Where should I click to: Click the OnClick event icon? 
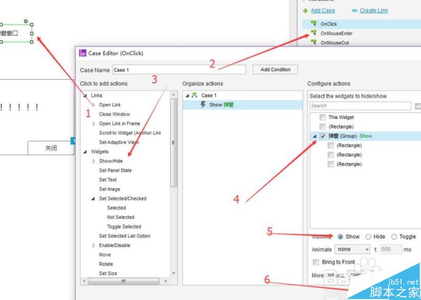tap(314, 24)
